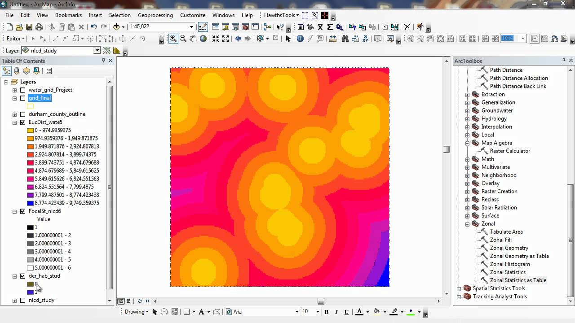The image size is (575, 323).
Task: Expand the water_grid_Project layer legend
Action: tap(15, 90)
